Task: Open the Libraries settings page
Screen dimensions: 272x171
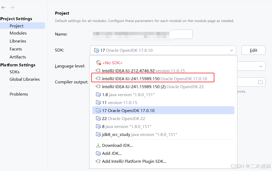Action: pos(18,41)
